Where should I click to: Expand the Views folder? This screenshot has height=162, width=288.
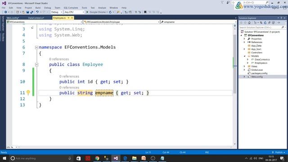[244, 66]
